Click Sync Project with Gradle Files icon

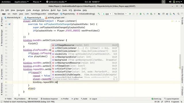(x=167, y=14)
